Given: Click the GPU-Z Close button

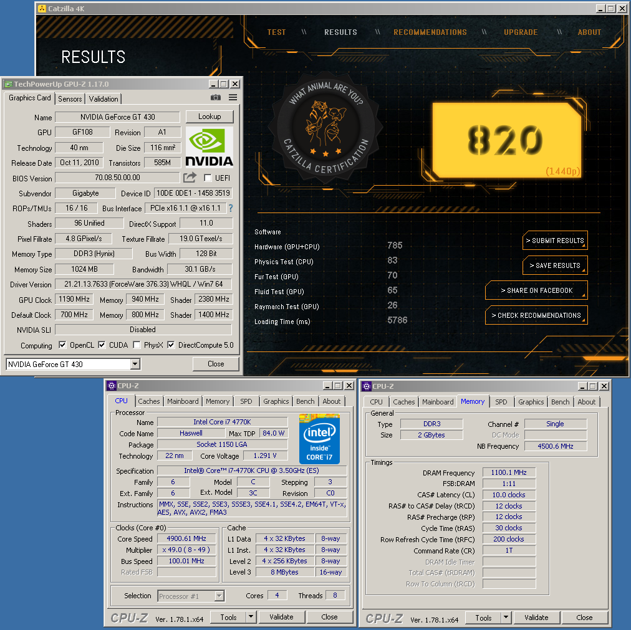Looking at the screenshot, I should coord(216,364).
